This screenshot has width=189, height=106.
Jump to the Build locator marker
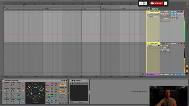pyautogui.click(x=122, y=9)
